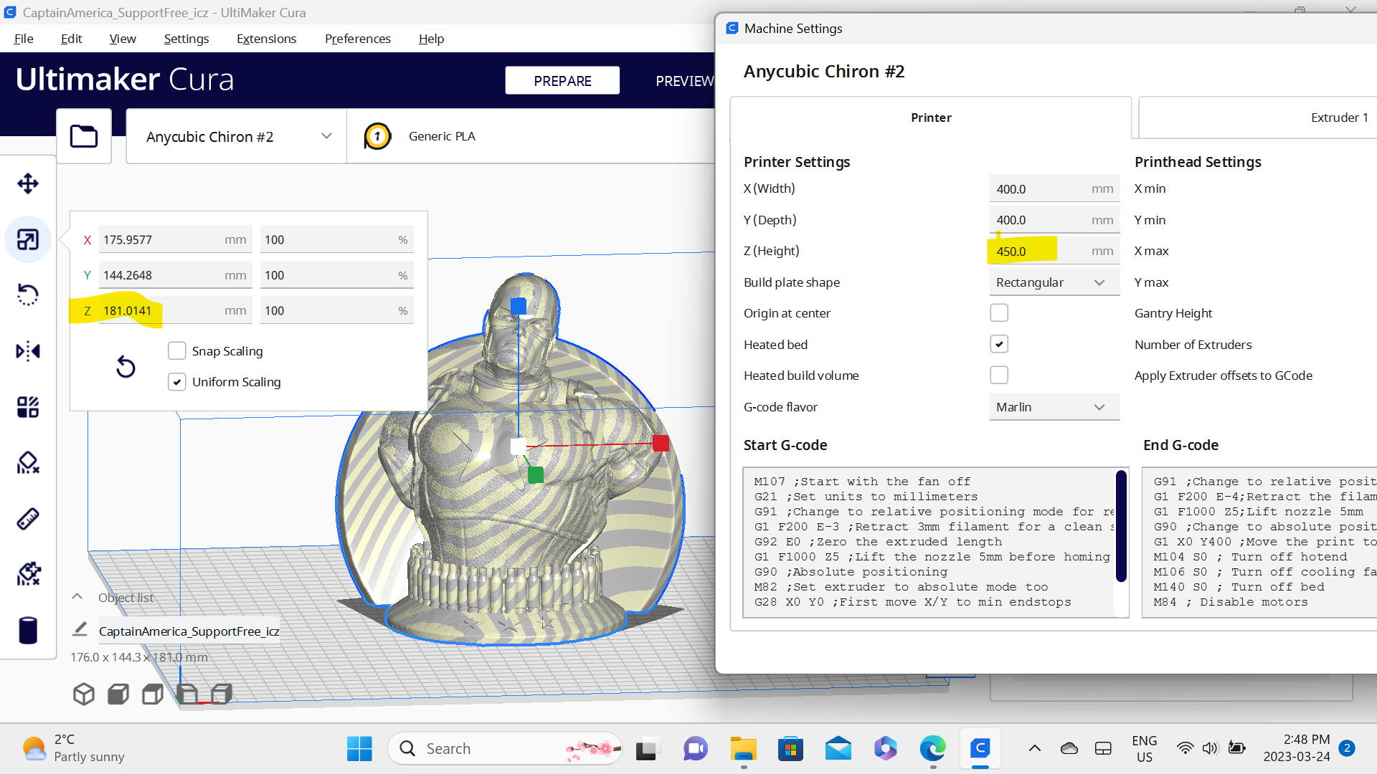Select the Mirror tool
The height and width of the screenshot is (774, 1377).
coord(28,351)
